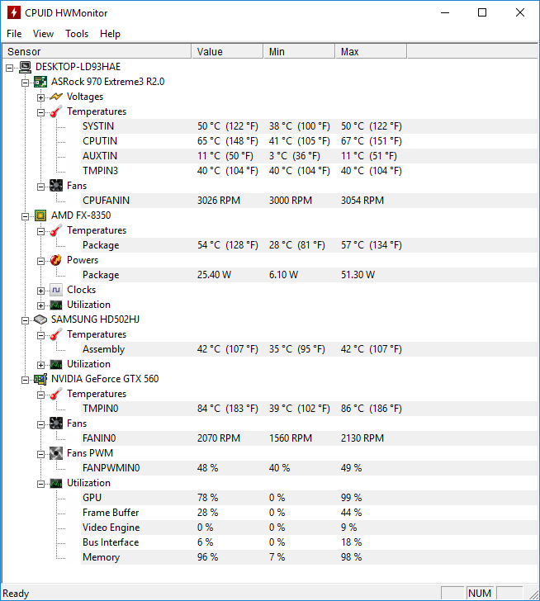Collapse the ASRock 970 Extreme3 node
This screenshot has height=601, width=540.
point(25,83)
